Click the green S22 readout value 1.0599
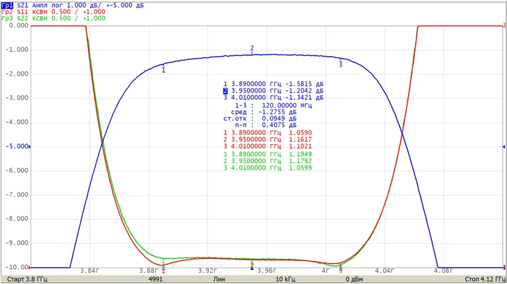 (300, 168)
